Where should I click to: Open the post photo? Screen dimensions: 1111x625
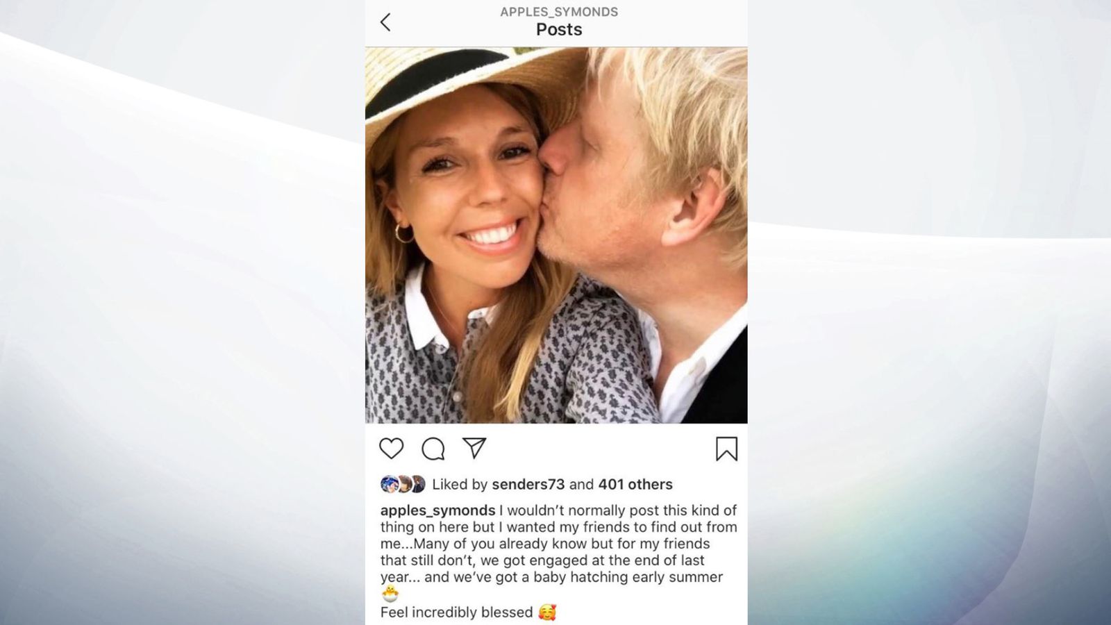click(x=556, y=235)
